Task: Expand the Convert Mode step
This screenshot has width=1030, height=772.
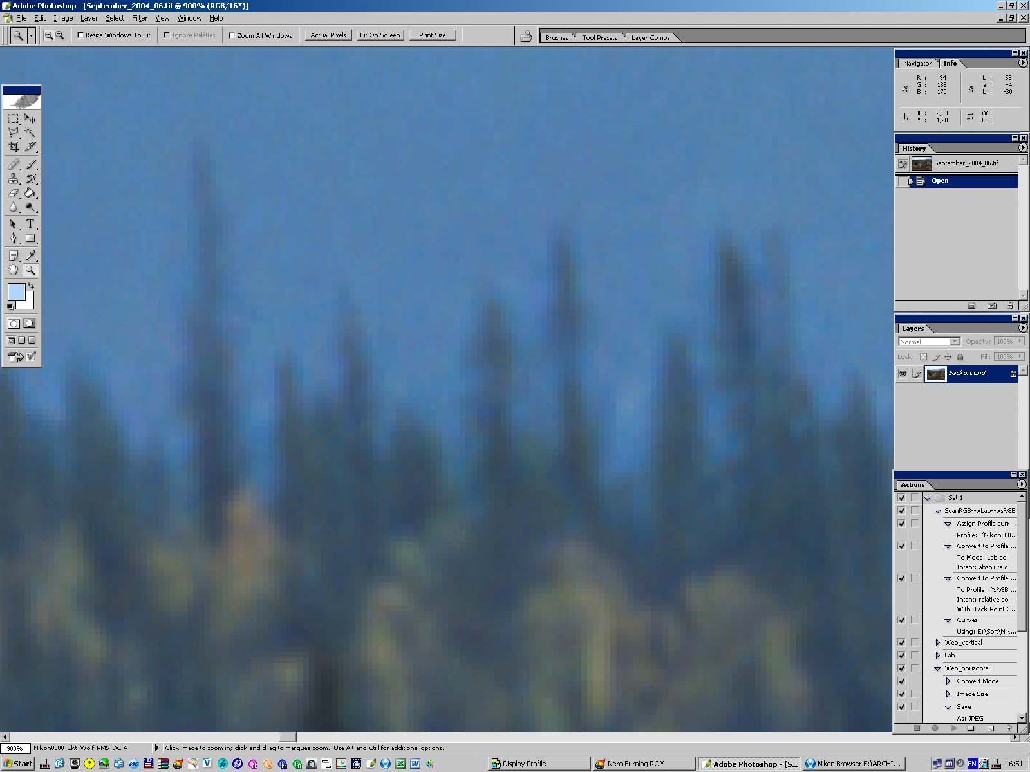Action: (x=948, y=681)
